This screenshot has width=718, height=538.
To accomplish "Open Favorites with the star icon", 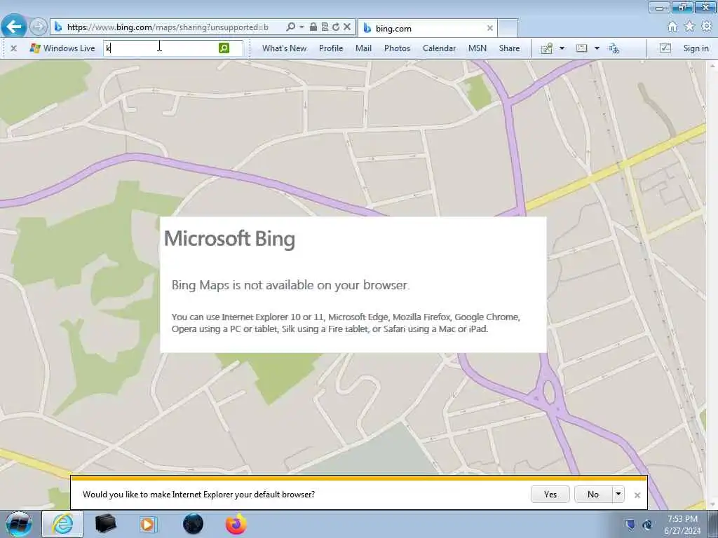I will tap(689, 27).
